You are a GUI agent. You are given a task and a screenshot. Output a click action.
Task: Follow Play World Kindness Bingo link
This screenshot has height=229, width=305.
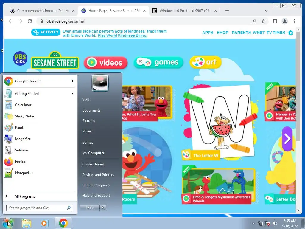click(x=122, y=35)
